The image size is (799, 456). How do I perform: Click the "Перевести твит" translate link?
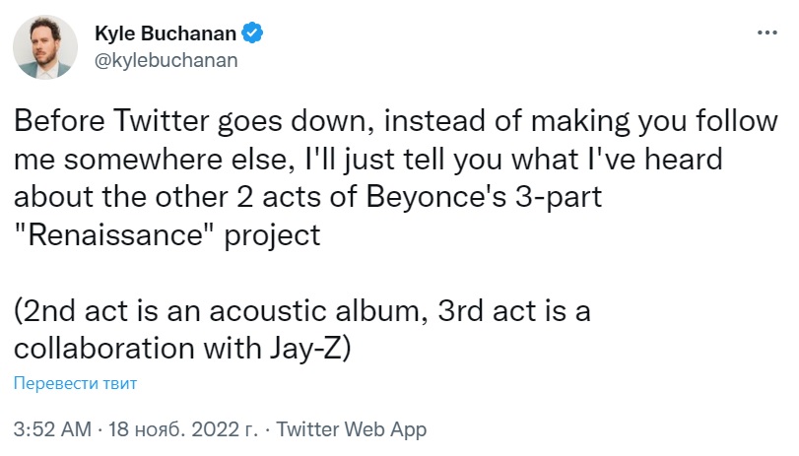75,383
